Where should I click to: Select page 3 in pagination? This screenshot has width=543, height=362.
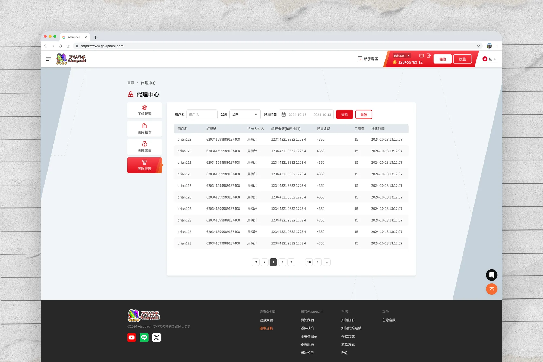291,262
